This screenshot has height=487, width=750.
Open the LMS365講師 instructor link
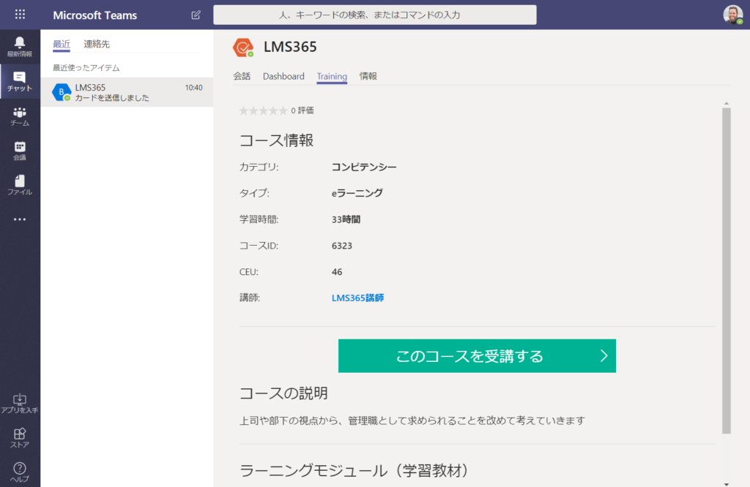(x=357, y=298)
